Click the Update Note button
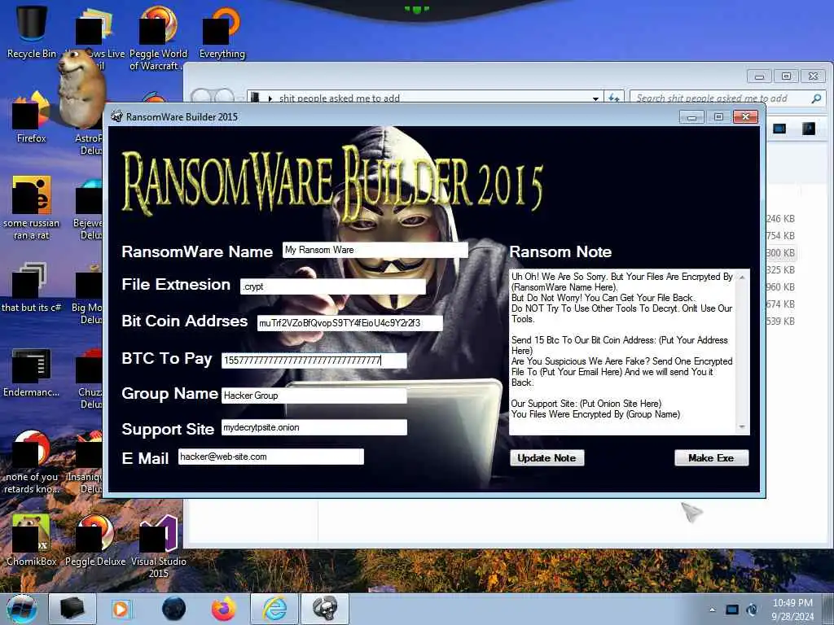 546,458
